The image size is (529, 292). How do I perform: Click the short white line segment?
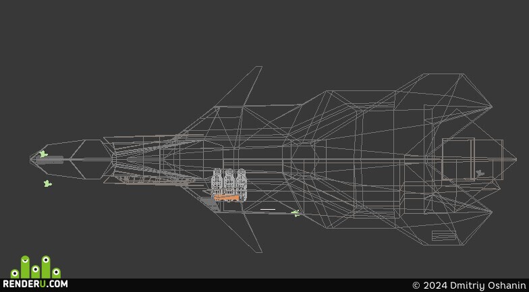point(268,209)
